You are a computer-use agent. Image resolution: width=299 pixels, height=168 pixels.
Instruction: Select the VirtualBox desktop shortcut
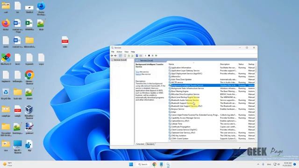tap(29, 112)
